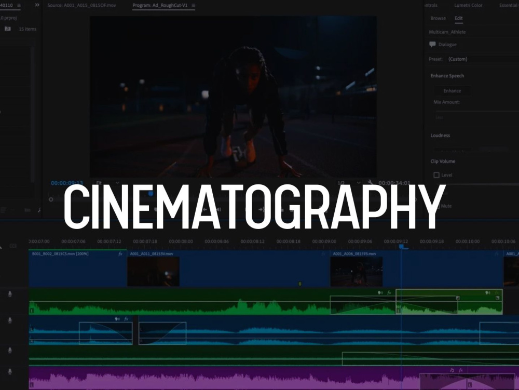Screen dimensions: 519x390
Task: Open the Essential panel tab
Action: tap(509, 5)
